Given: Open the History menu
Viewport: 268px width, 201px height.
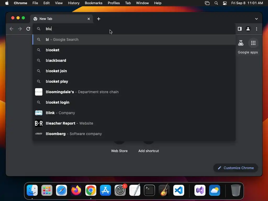Looking at the screenshot, I should [x=74, y=3].
